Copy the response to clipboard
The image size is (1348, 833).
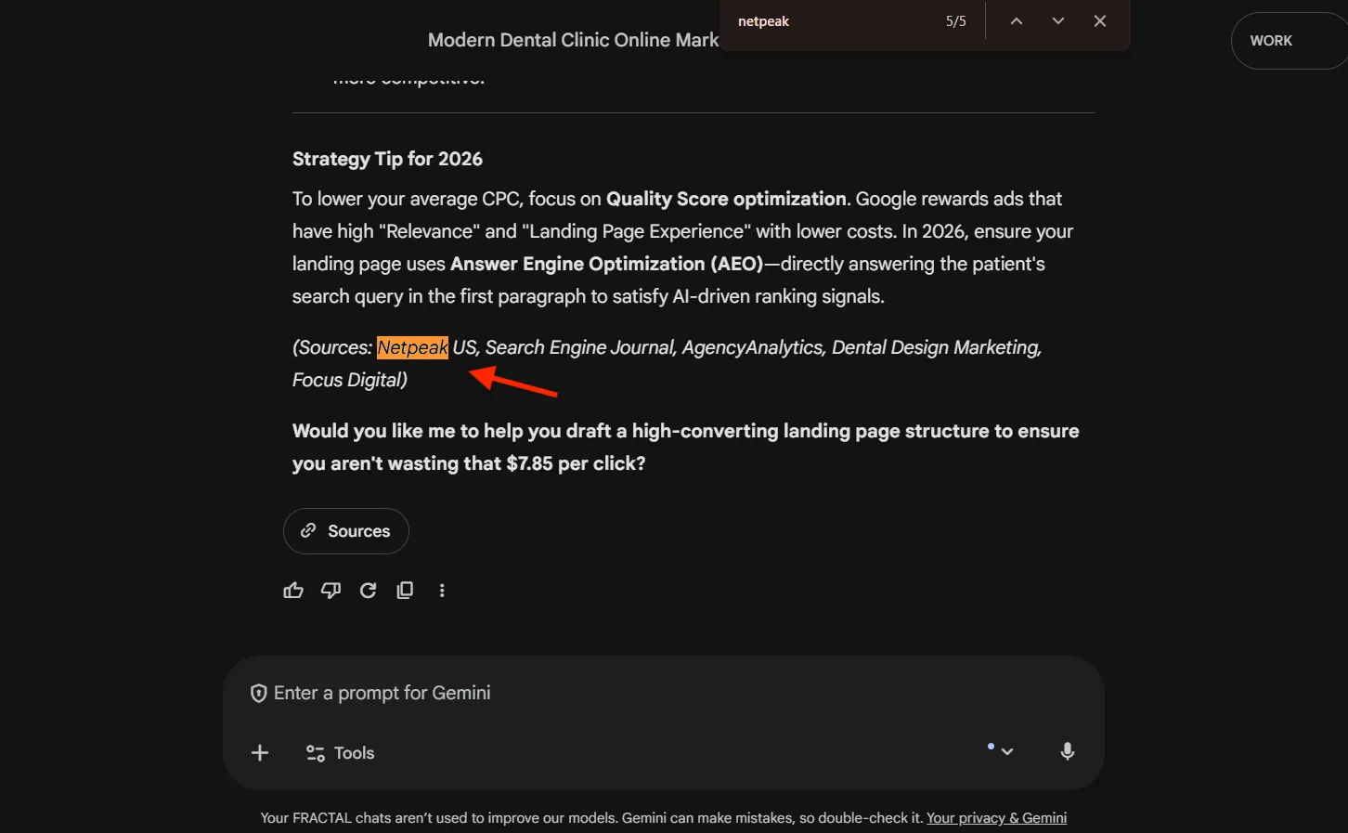[x=405, y=591]
